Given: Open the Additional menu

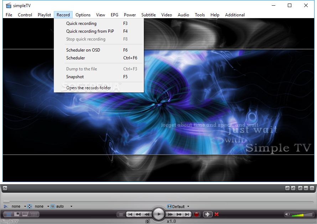Looking at the screenshot, I should [235, 15].
